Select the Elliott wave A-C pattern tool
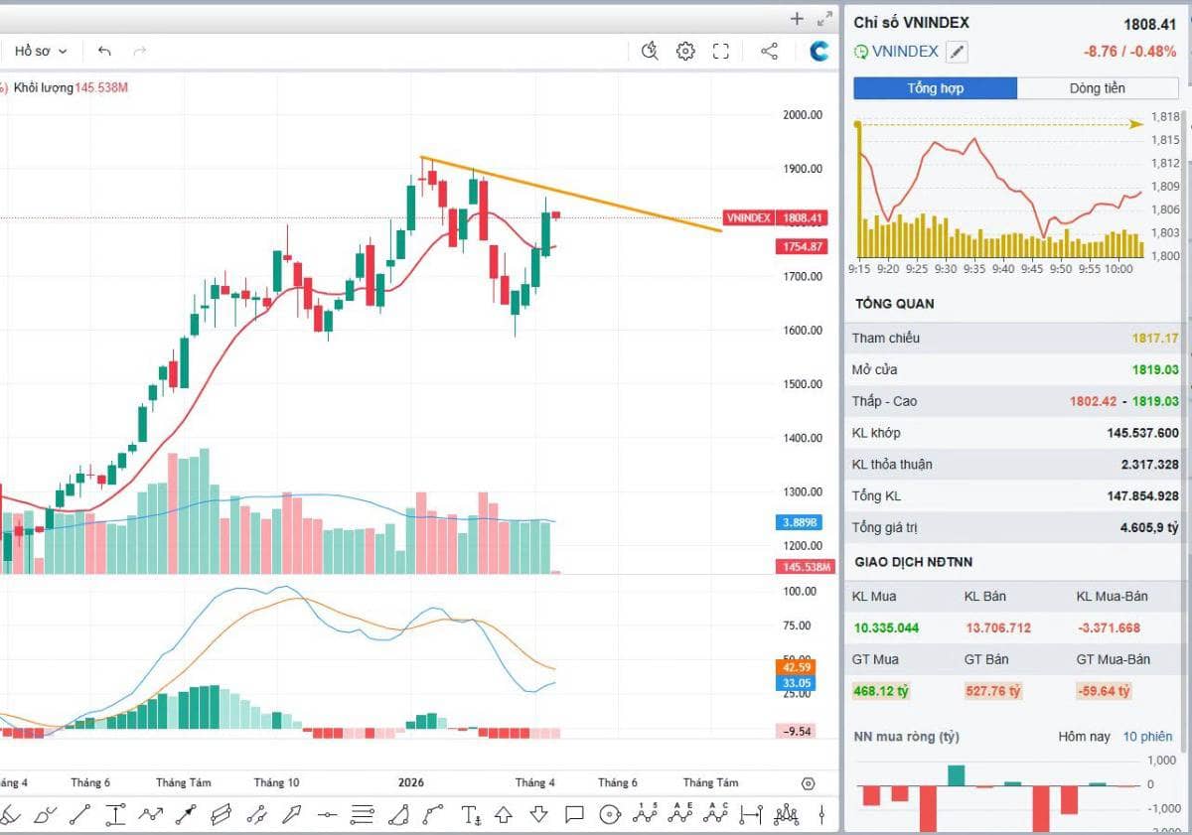Image resolution: width=1192 pixels, height=835 pixels. tap(715, 813)
